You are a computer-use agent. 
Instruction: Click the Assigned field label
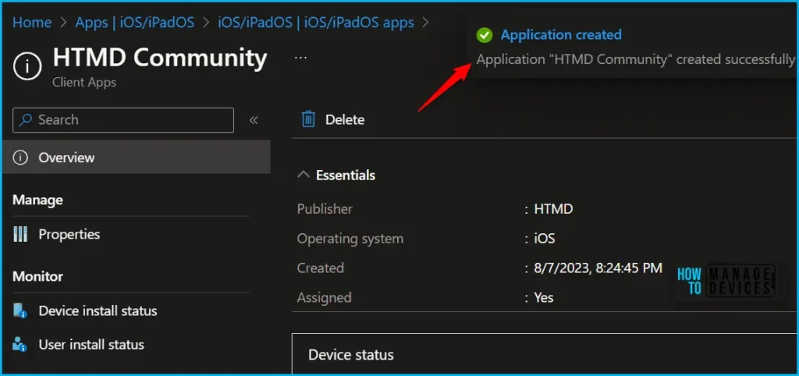tap(324, 297)
